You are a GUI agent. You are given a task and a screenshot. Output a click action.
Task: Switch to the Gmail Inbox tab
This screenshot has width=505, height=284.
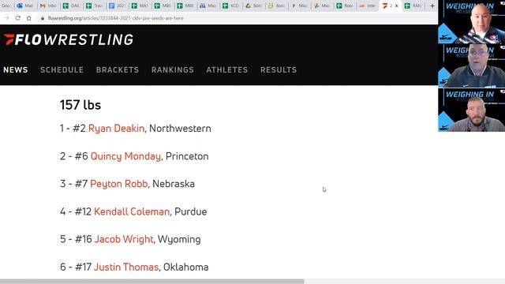[48, 6]
